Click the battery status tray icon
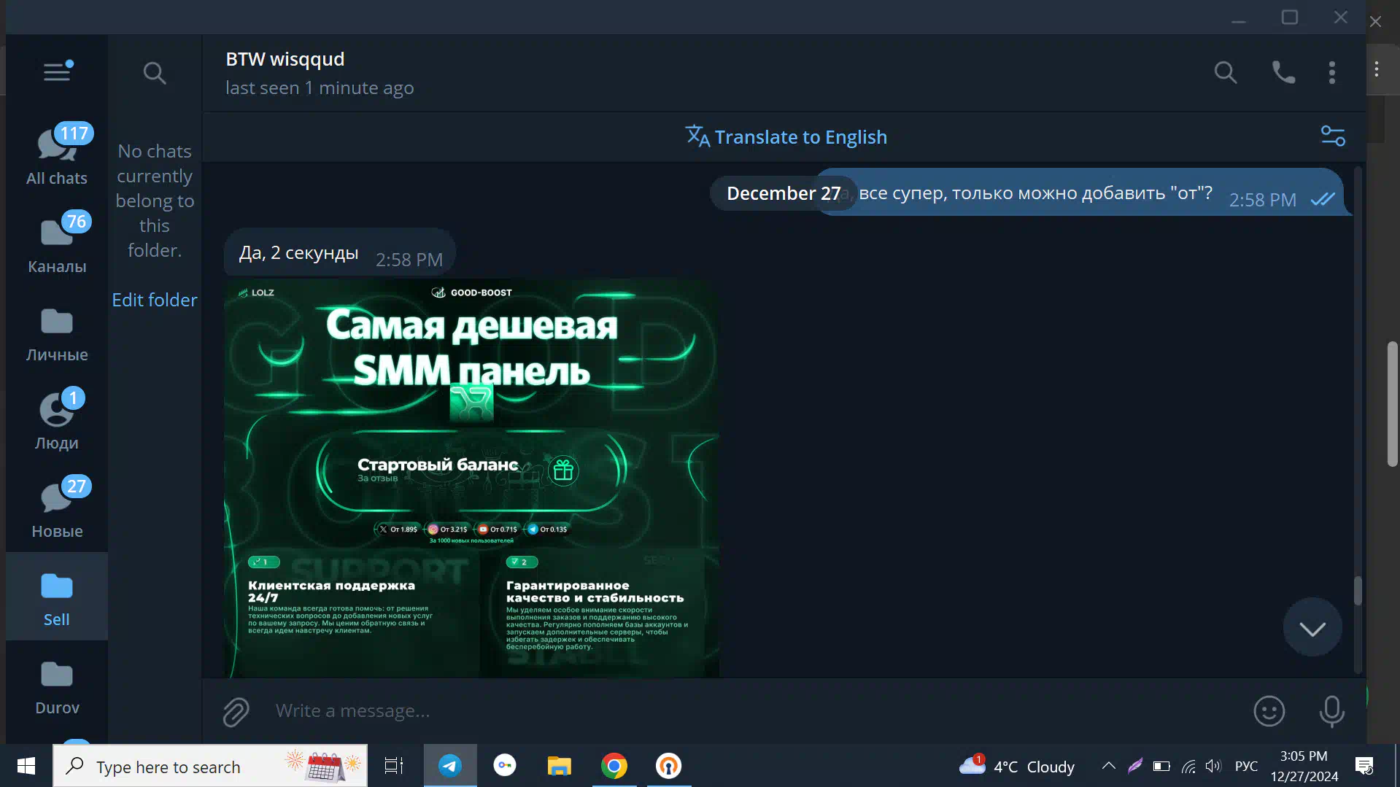 tap(1161, 766)
